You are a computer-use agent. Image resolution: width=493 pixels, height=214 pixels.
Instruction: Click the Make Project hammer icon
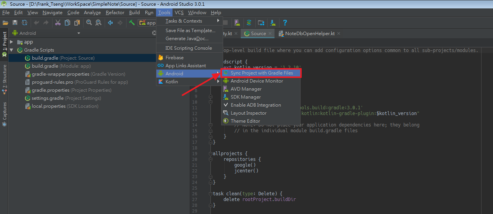pos(131,23)
